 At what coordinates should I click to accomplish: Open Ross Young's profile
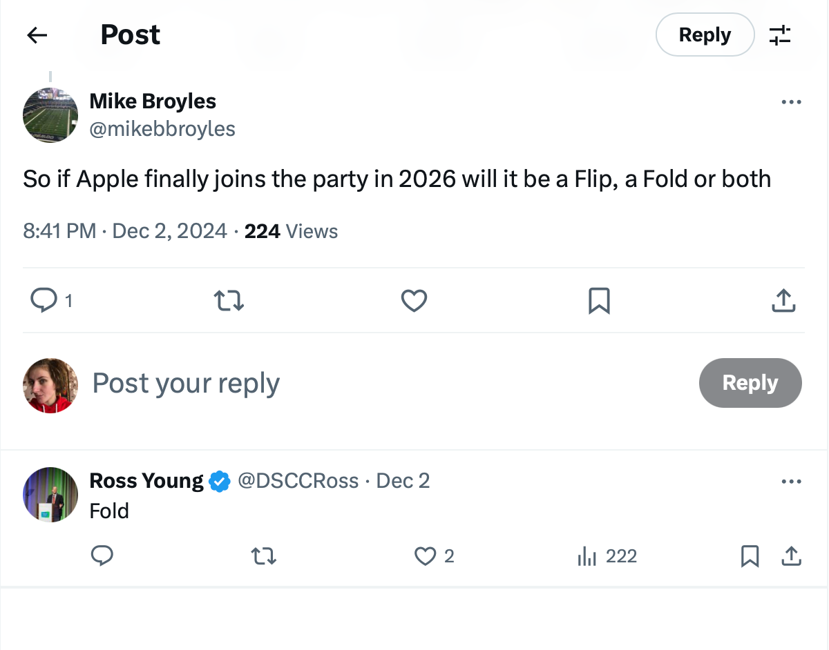pos(146,481)
